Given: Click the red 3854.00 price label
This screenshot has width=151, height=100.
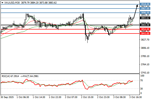Looking at the screenshot, I should point(145,29).
